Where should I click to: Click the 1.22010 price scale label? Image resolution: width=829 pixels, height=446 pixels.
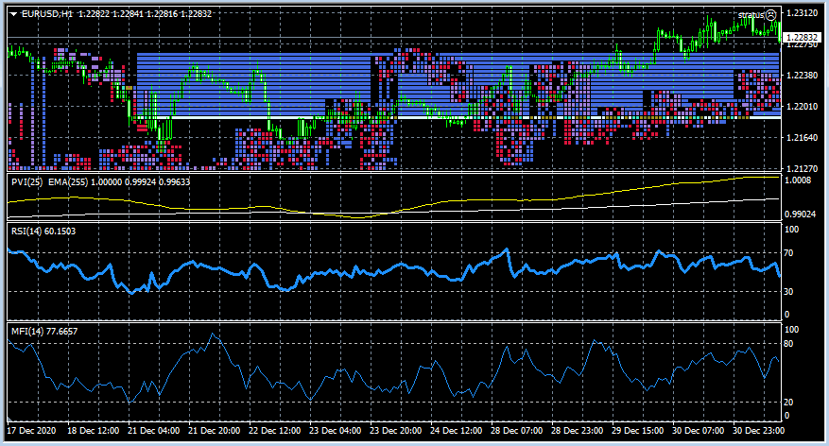[802, 107]
